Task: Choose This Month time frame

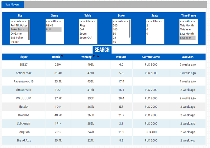Action: coord(187,25)
